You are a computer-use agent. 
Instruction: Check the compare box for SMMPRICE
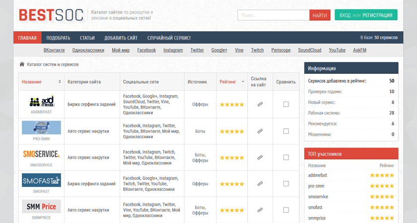(286, 210)
